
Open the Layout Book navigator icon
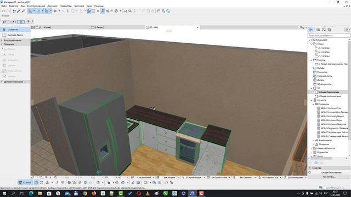coord(324,30)
